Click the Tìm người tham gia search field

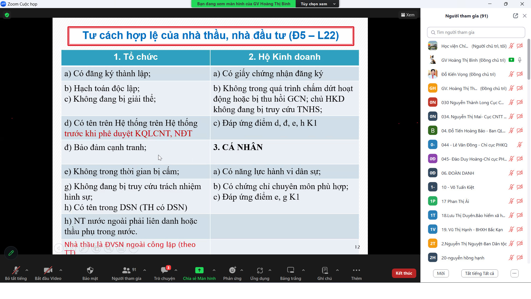point(476,32)
